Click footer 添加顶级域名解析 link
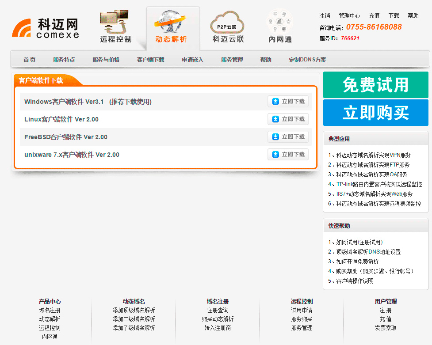This screenshot has width=432, height=345. point(134,310)
